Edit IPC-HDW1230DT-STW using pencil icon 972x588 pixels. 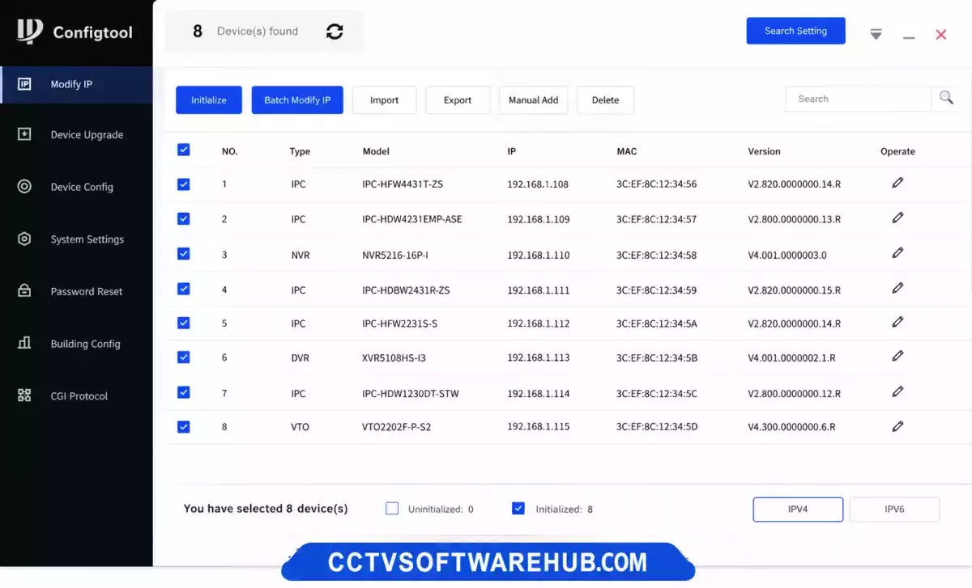coord(897,391)
